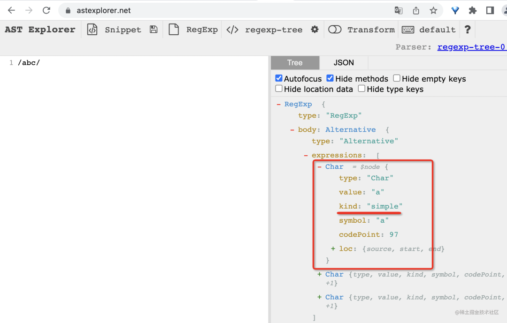Click the code brackets parser icon
The image size is (507, 323).
click(x=232, y=30)
